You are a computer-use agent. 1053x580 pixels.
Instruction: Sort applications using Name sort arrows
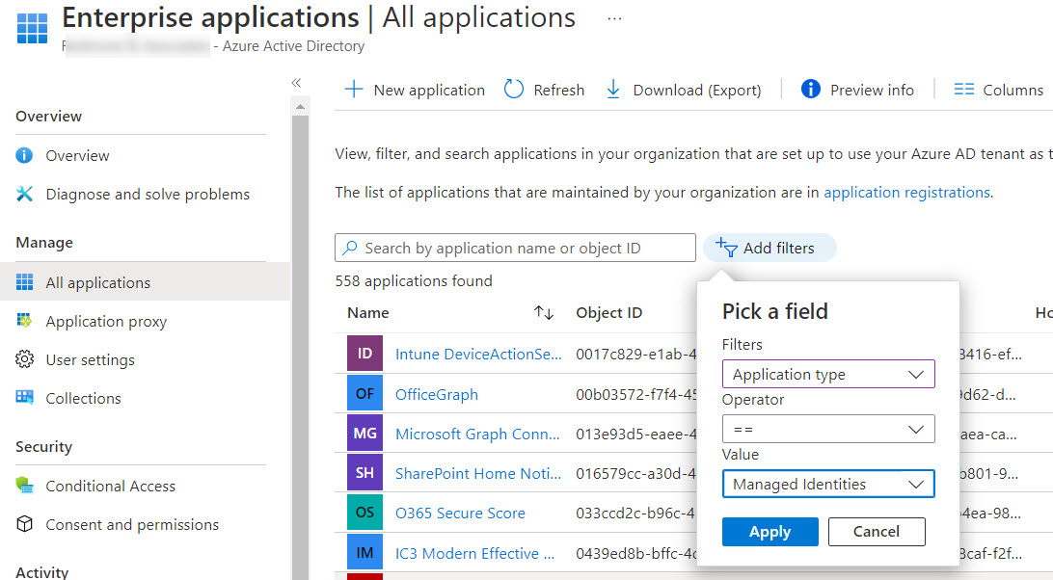pyautogui.click(x=543, y=312)
